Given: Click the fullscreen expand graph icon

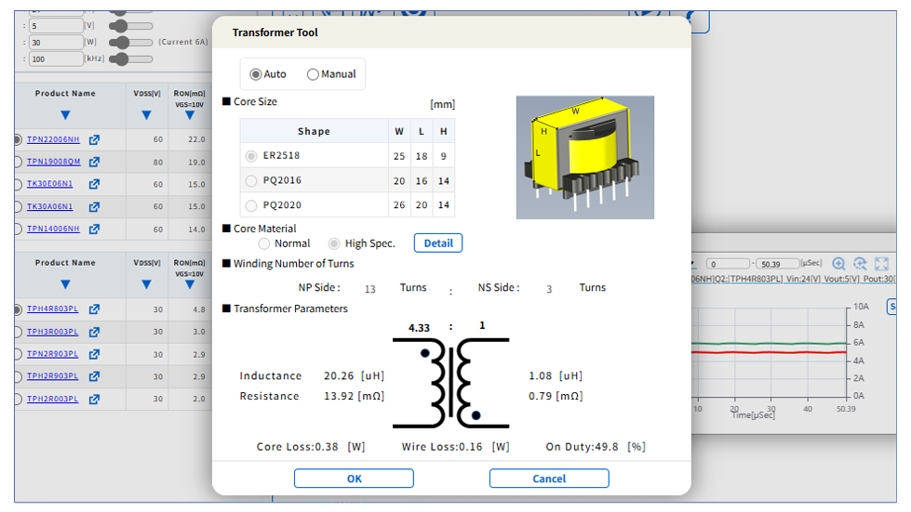Looking at the screenshot, I should (881, 264).
